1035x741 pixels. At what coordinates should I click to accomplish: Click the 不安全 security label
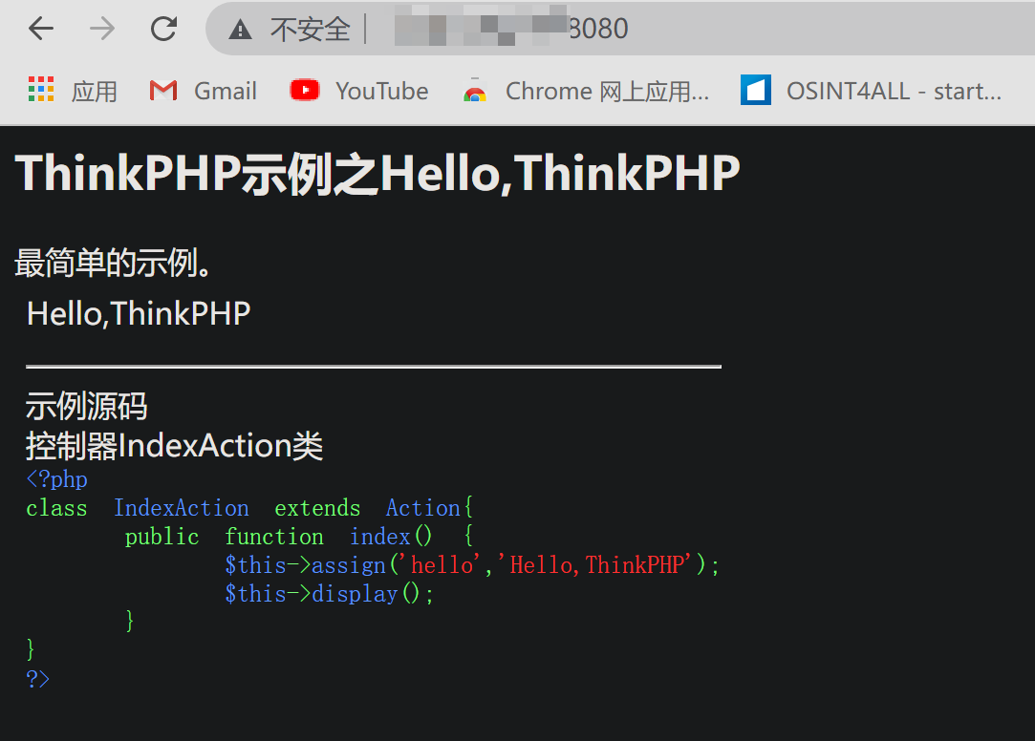coord(311,29)
